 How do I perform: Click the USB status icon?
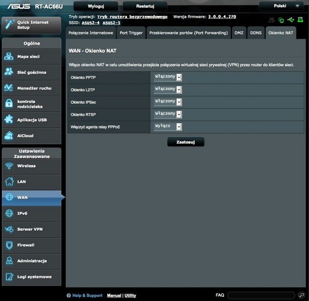[x=291, y=20]
